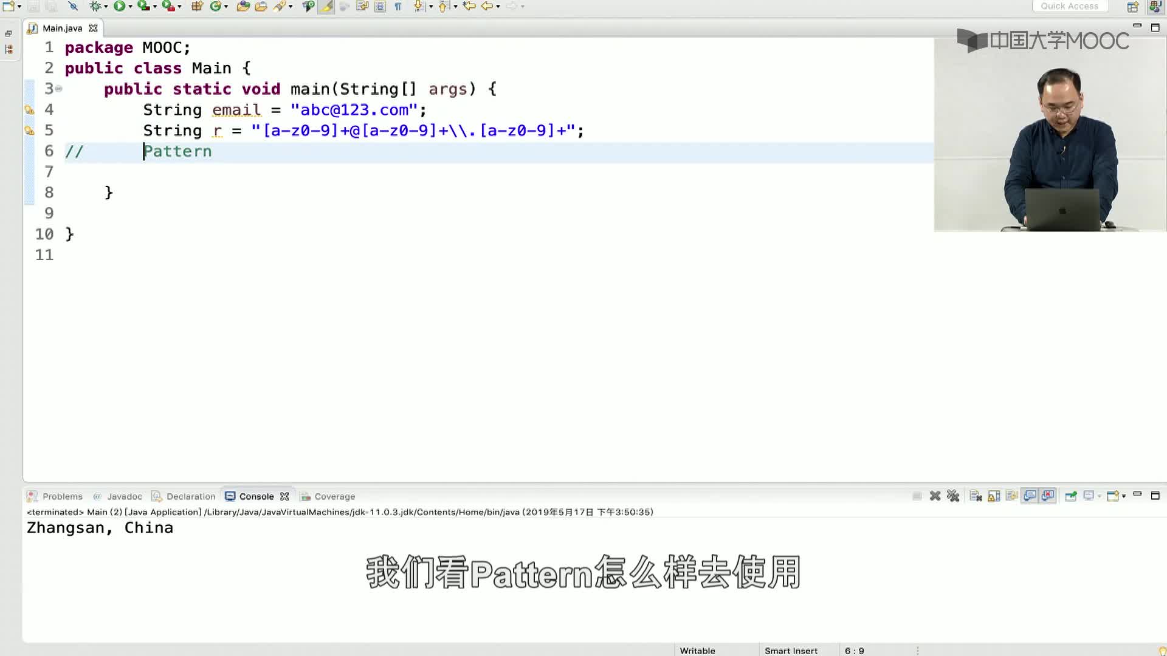Click the Coverage run icon
The width and height of the screenshot is (1167, 656).
(143, 6)
